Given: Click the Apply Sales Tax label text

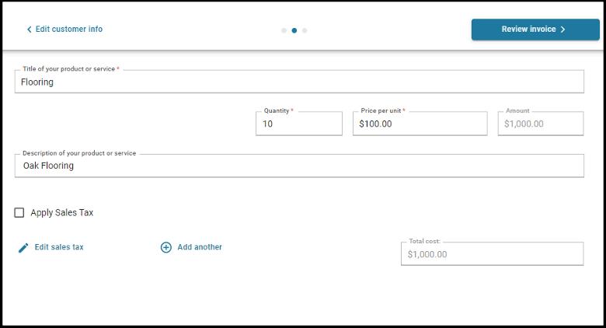Looking at the screenshot, I should tap(62, 212).
